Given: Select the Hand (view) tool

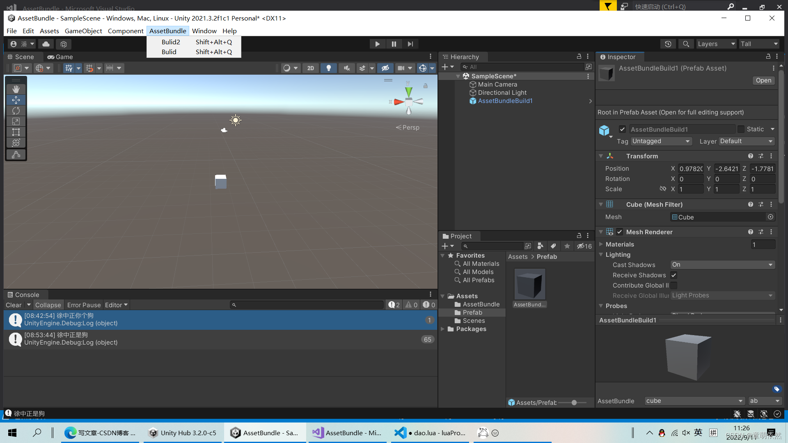Looking at the screenshot, I should coord(16,89).
